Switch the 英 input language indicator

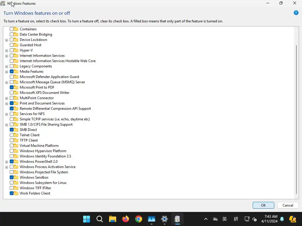(x=224, y=219)
